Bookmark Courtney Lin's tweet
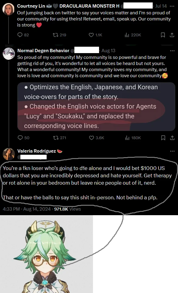The image size is (178, 293). (x=163, y=35)
